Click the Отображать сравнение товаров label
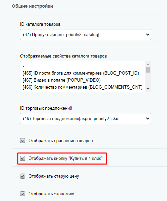 (x=60, y=141)
